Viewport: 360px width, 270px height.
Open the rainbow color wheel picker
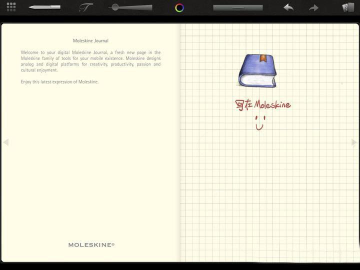point(179,8)
